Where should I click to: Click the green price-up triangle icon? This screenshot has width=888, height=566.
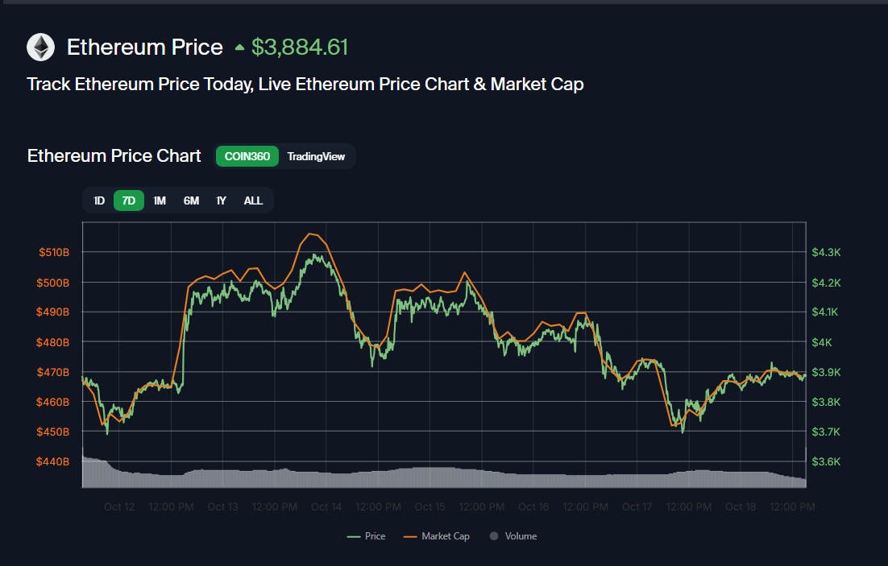click(x=239, y=48)
